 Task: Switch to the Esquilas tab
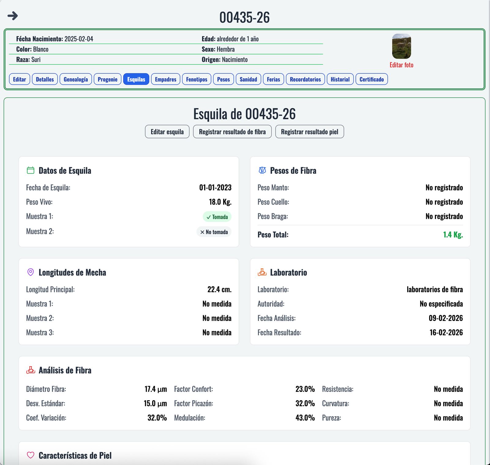tap(136, 79)
